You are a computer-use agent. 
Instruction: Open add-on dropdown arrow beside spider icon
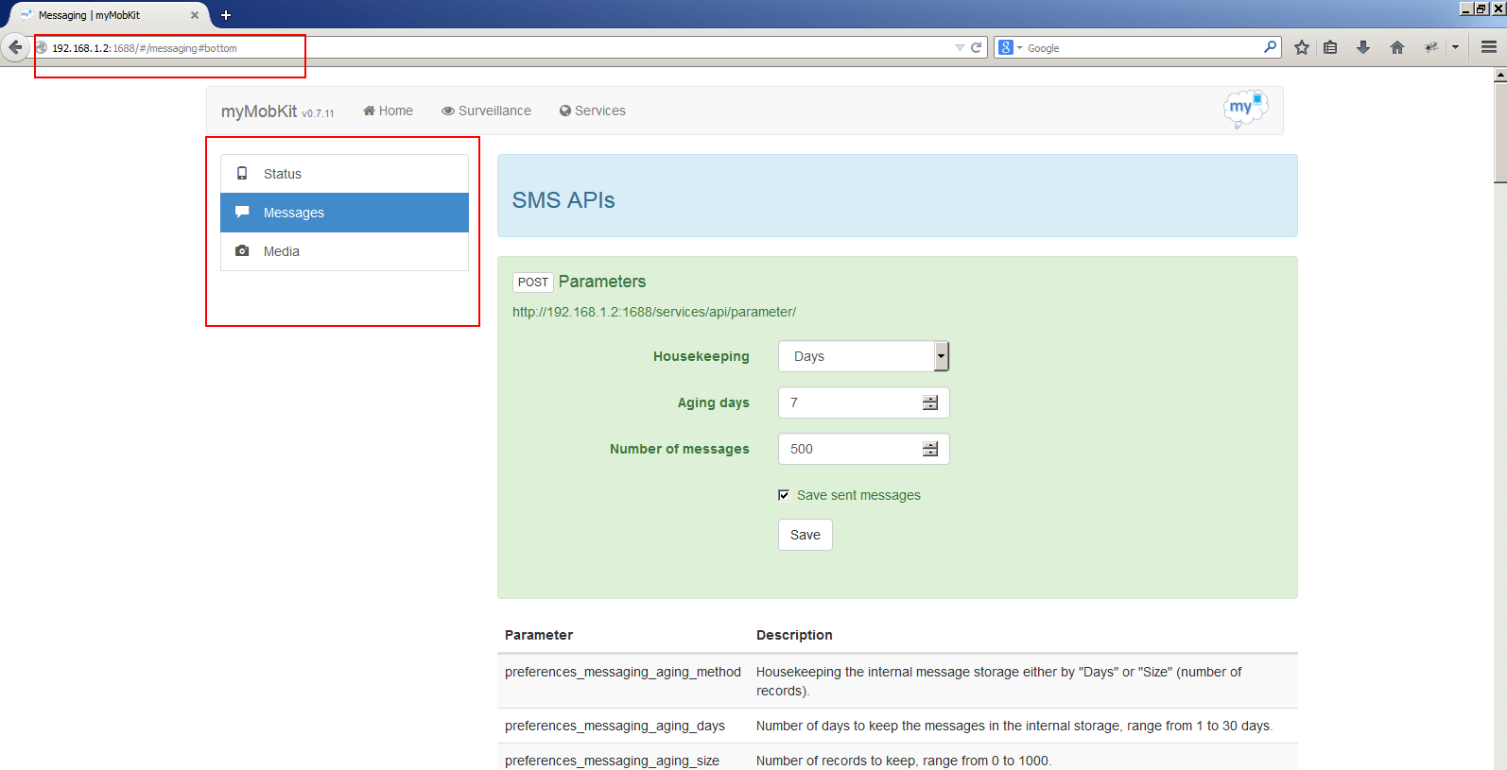click(1455, 47)
